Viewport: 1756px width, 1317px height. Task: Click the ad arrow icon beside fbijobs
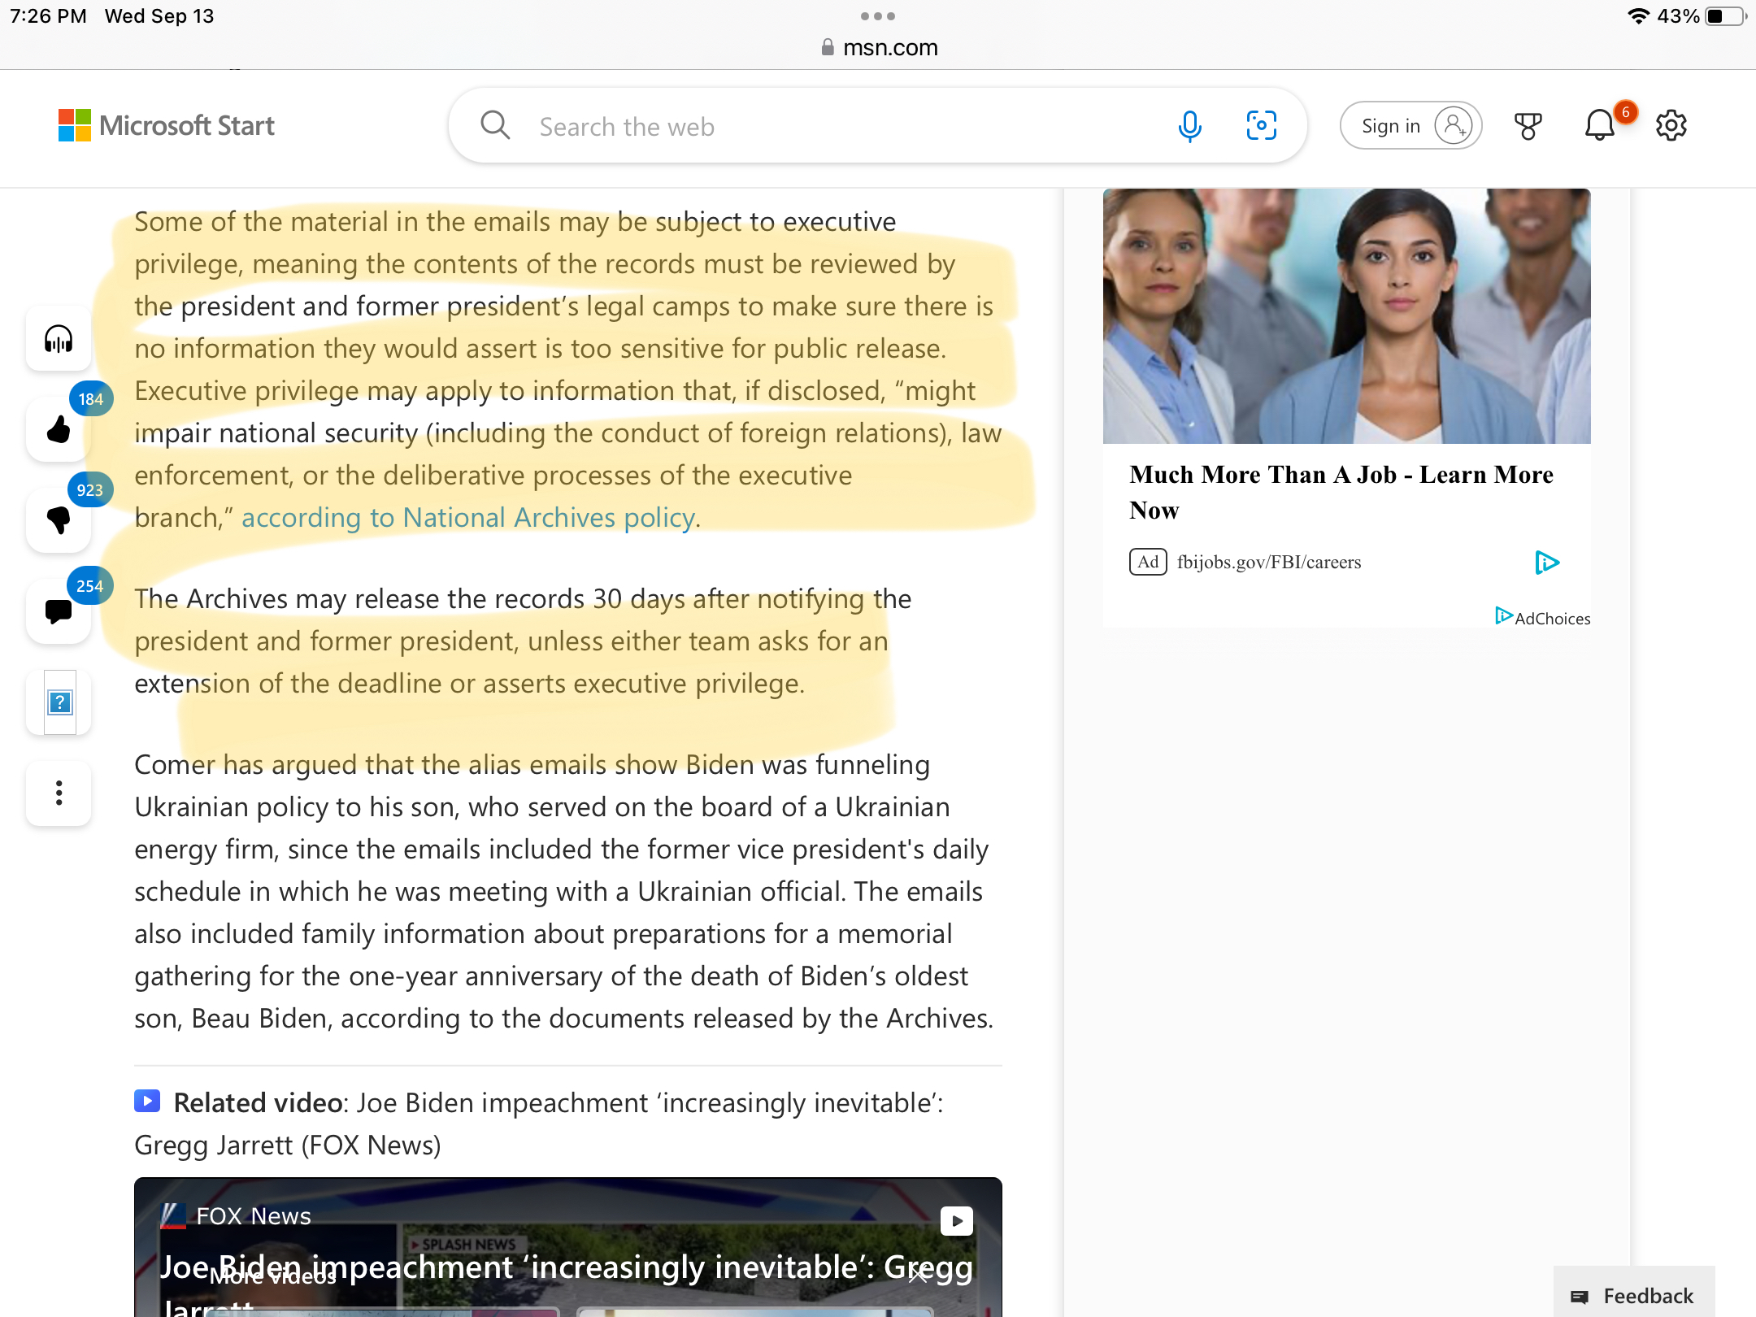[1546, 563]
